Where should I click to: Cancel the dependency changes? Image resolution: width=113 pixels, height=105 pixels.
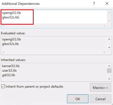pyautogui.click(x=101, y=99)
